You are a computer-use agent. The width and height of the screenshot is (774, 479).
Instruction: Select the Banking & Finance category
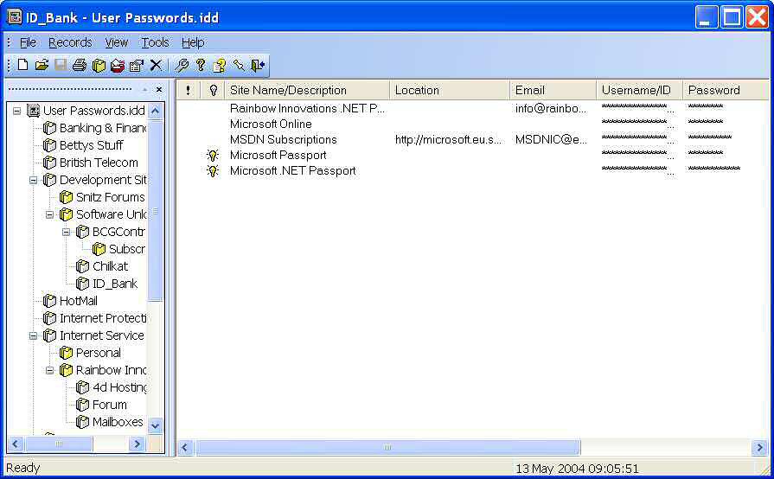(x=103, y=128)
